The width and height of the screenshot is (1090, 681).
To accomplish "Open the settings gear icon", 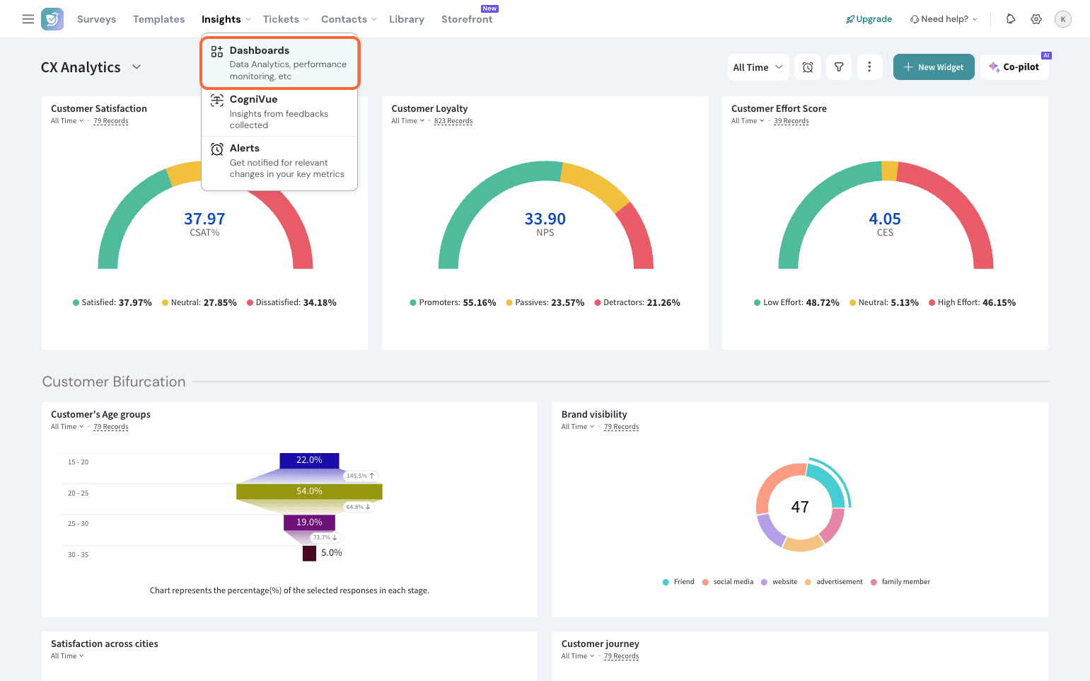I will click(1036, 19).
